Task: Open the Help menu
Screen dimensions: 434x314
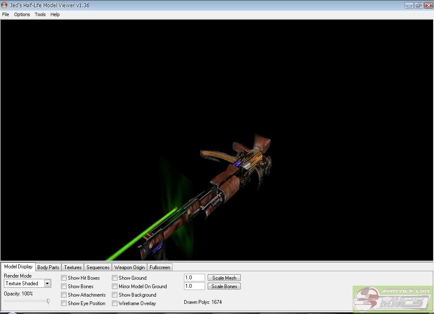Action: coord(55,14)
